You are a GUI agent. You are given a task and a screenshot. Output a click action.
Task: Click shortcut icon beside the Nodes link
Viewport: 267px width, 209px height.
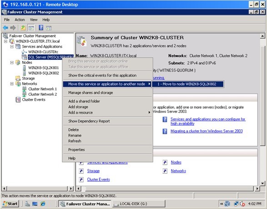pyautogui.click(x=165, y=162)
